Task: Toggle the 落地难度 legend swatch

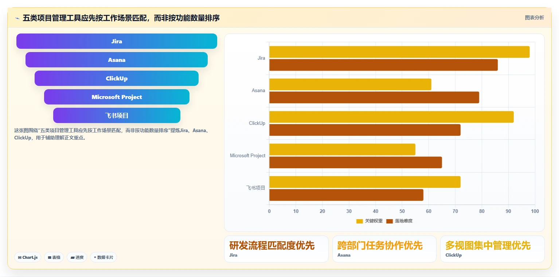Action: (390, 221)
